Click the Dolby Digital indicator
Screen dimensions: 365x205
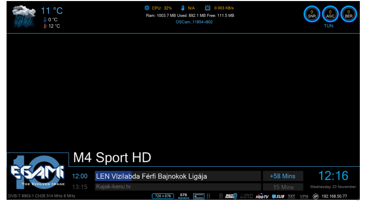(x=247, y=196)
